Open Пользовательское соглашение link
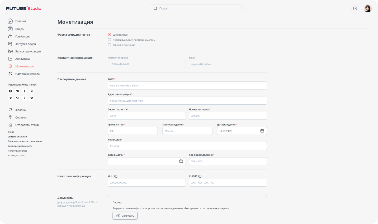378x224 pixels. point(25,141)
